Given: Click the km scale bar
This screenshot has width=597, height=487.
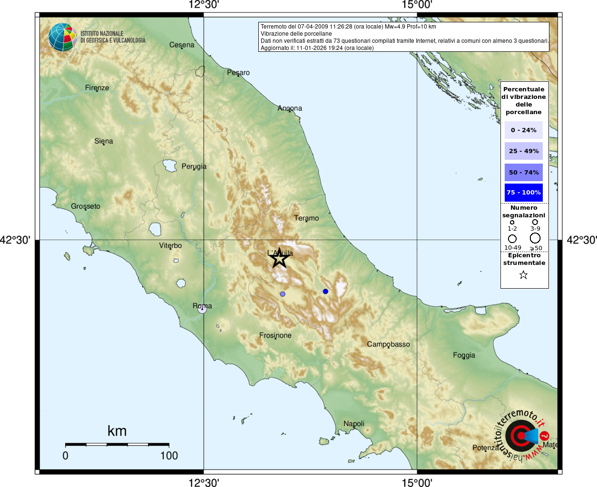Looking at the screenshot, I should point(117,445).
